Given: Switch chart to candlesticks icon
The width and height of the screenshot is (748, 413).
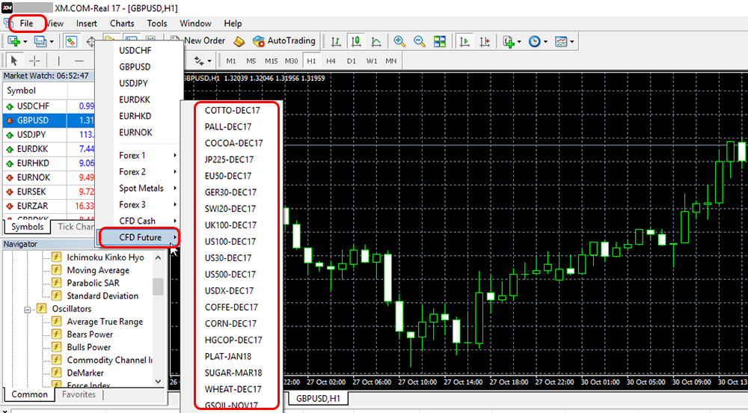Looking at the screenshot, I should point(356,41).
